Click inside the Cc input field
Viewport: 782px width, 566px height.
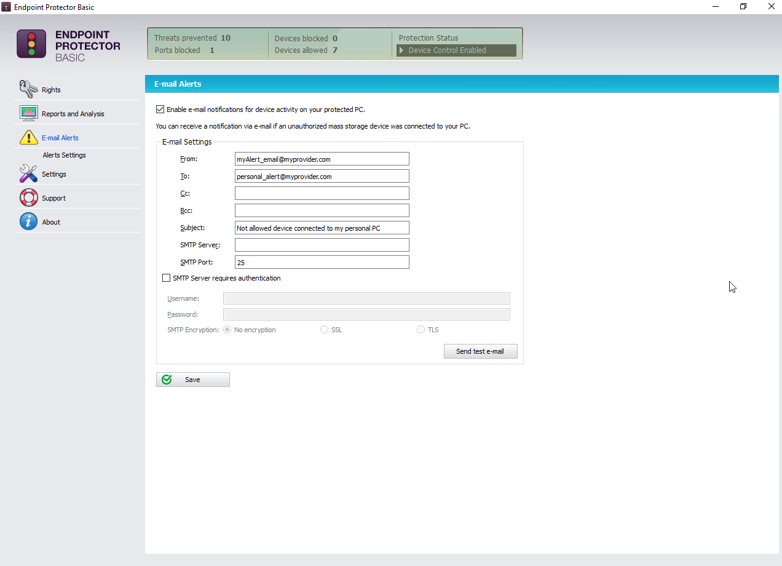tap(322, 193)
